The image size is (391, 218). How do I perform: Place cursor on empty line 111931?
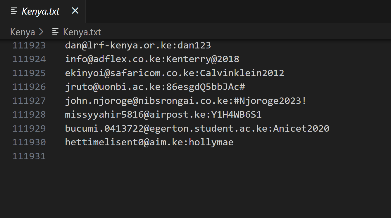(146, 156)
